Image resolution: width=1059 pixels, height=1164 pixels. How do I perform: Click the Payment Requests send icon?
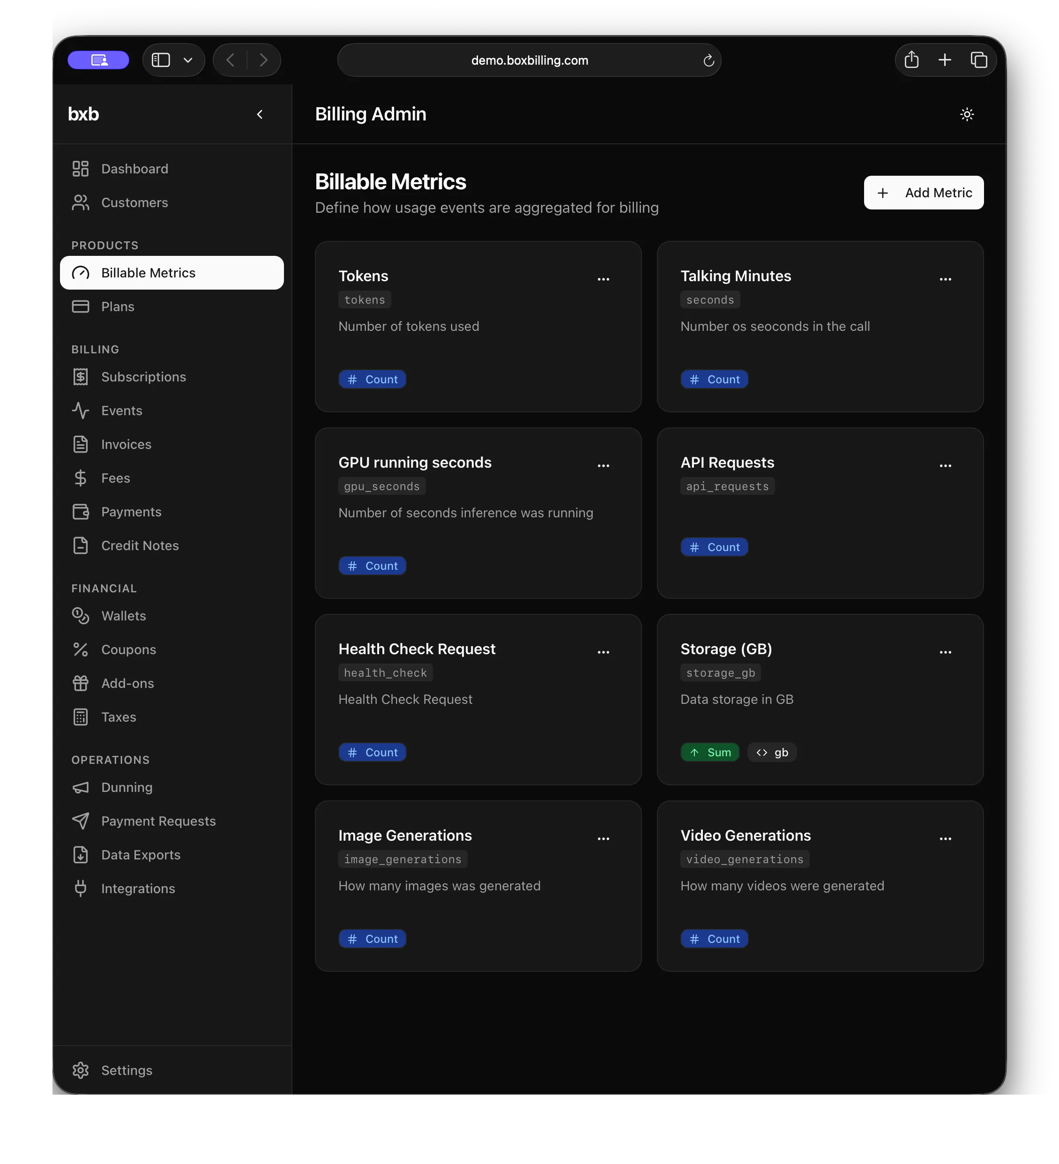coord(81,821)
